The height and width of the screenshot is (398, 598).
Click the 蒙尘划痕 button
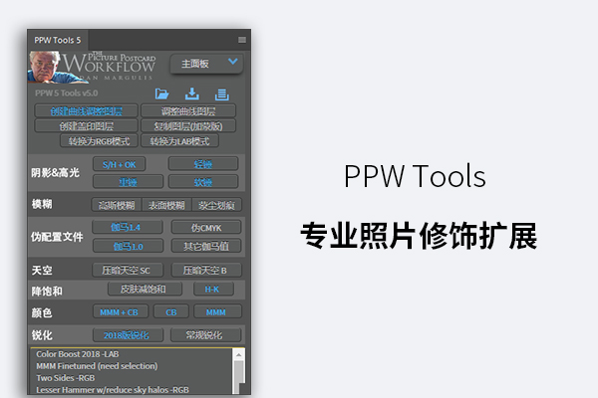point(216,205)
